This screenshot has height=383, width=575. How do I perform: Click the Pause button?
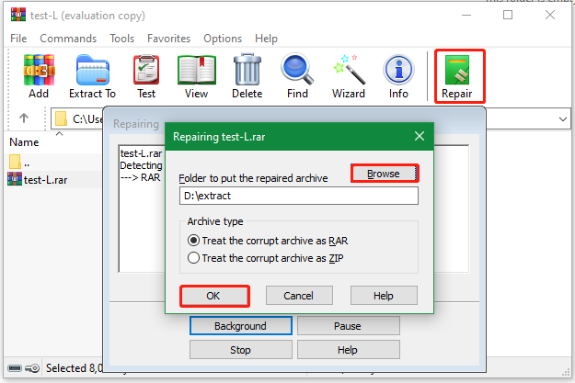pyautogui.click(x=348, y=326)
